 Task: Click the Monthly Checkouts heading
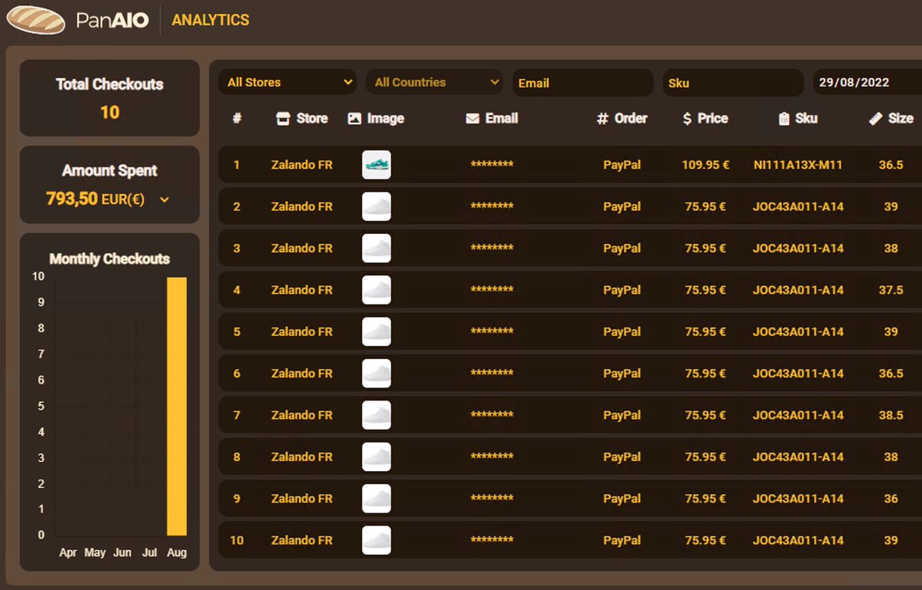point(110,259)
